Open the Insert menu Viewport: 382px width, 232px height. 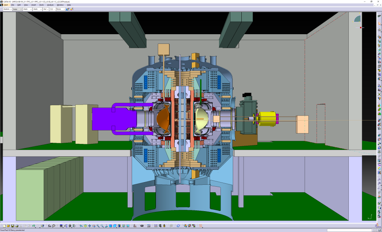tap(34, 5)
